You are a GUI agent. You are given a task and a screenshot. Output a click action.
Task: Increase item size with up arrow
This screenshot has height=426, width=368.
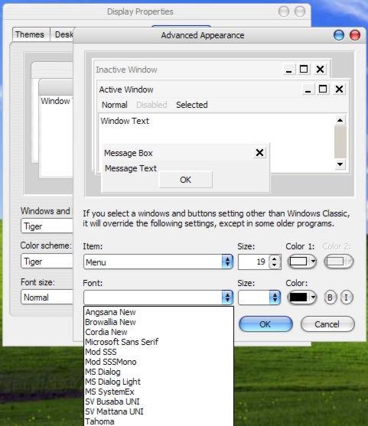click(x=275, y=259)
